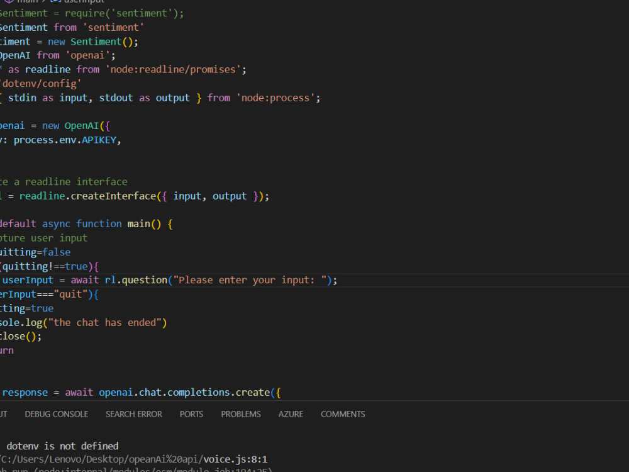This screenshot has height=472, width=629.
Task: Click the 'false' value in the quitting assignment
Action: [x=57, y=252]
